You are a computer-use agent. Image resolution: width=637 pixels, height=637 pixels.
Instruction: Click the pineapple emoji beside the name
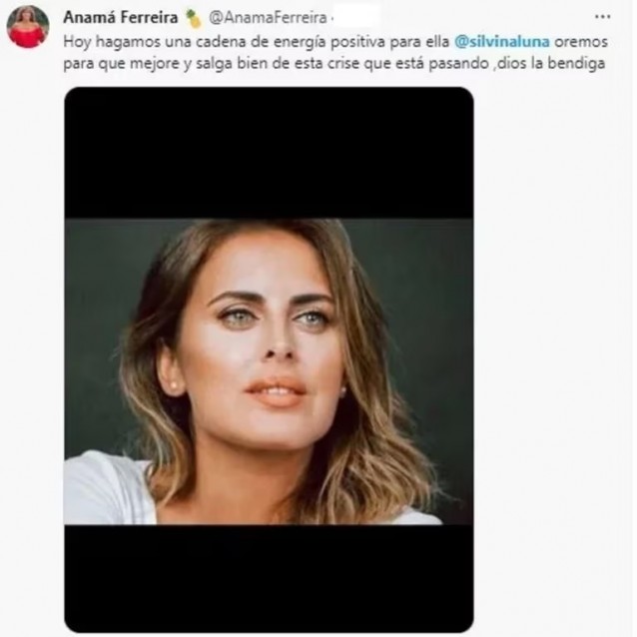coord(195,18)
